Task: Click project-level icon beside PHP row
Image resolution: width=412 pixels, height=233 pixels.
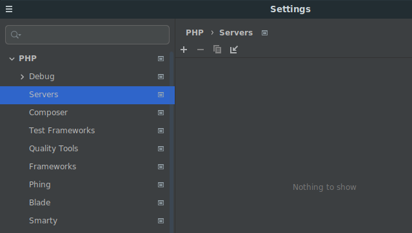Action: tap(161, 59)
